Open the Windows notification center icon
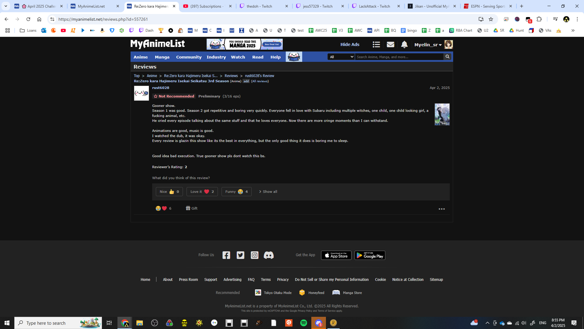584x329 pixels. coord(574,323)
